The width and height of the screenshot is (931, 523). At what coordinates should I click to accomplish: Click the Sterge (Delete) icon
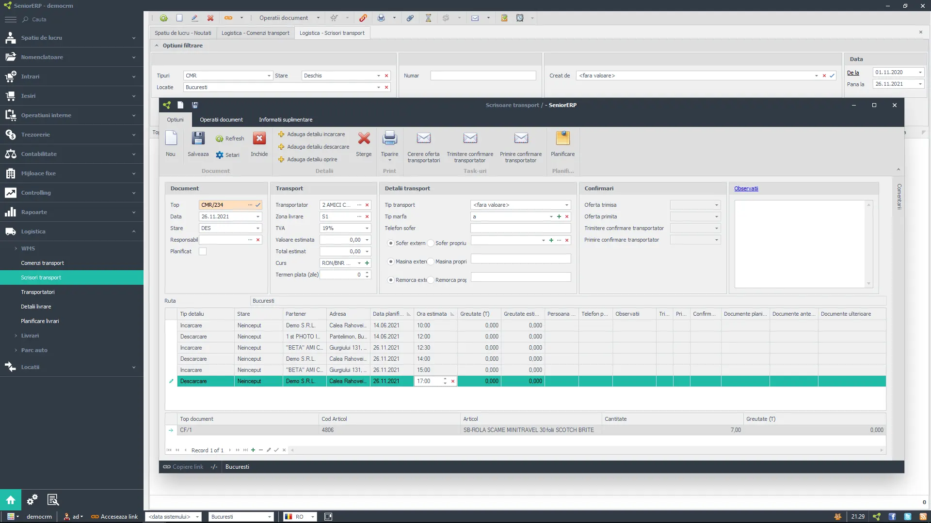pos(363,138)
